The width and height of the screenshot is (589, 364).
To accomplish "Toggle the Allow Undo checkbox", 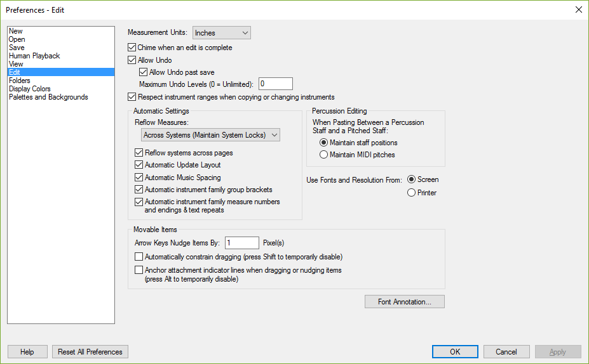I will coord(132,60).
